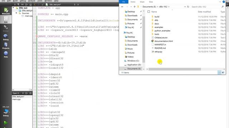The image size is (229, 128).
Task: Switch to Explorer Home tab
Action: pos(133,2)
